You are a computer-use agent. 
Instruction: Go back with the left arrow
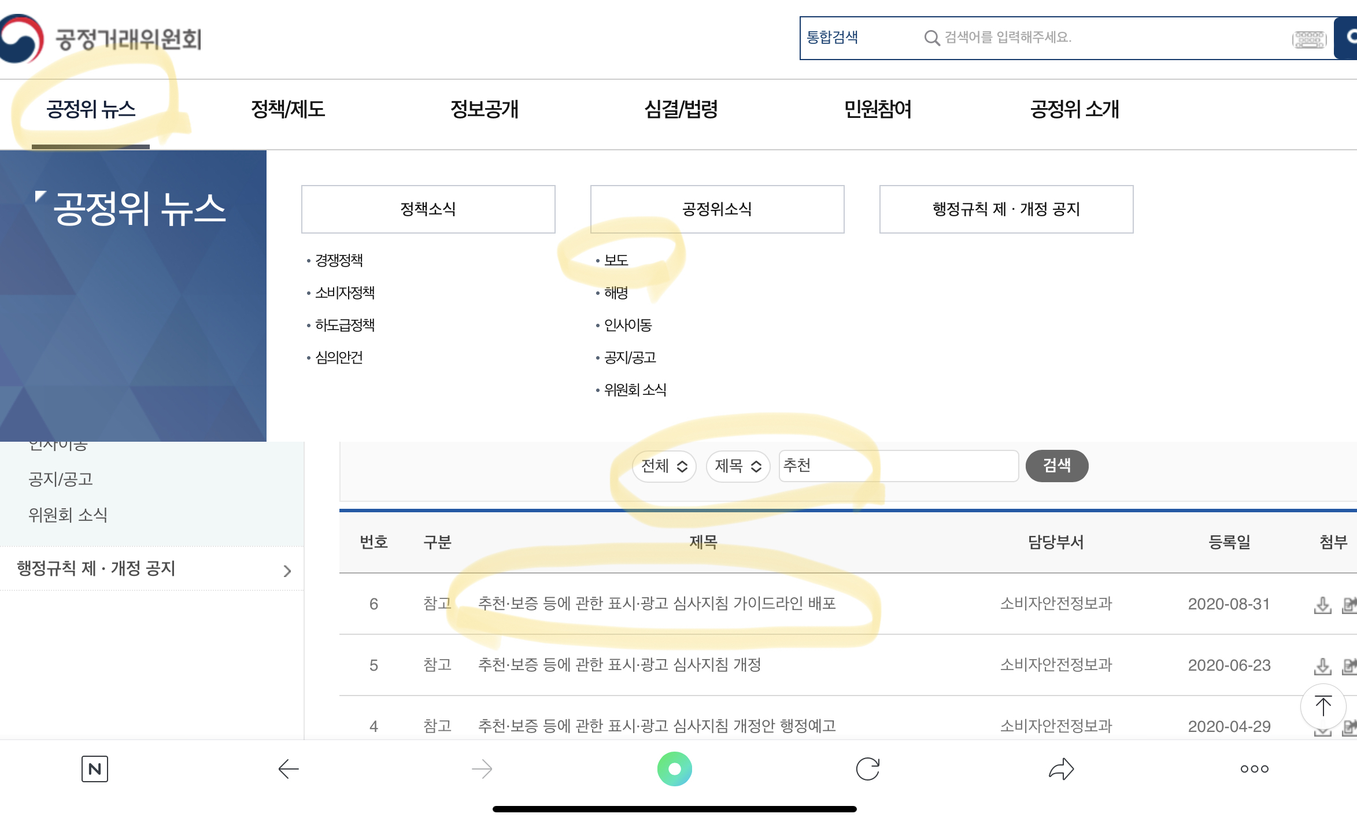coord(289,769)
